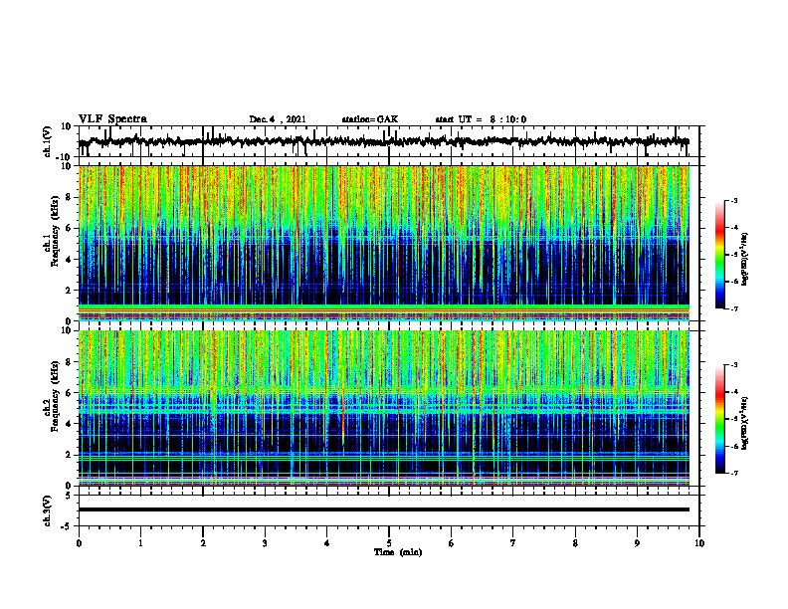Screen dimensions: 788x609
Task: Click inside the ch.1 spectrogram panel
Action: 383,243
